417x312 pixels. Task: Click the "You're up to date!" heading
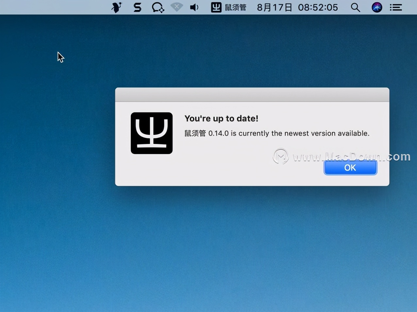pos(221,118)
